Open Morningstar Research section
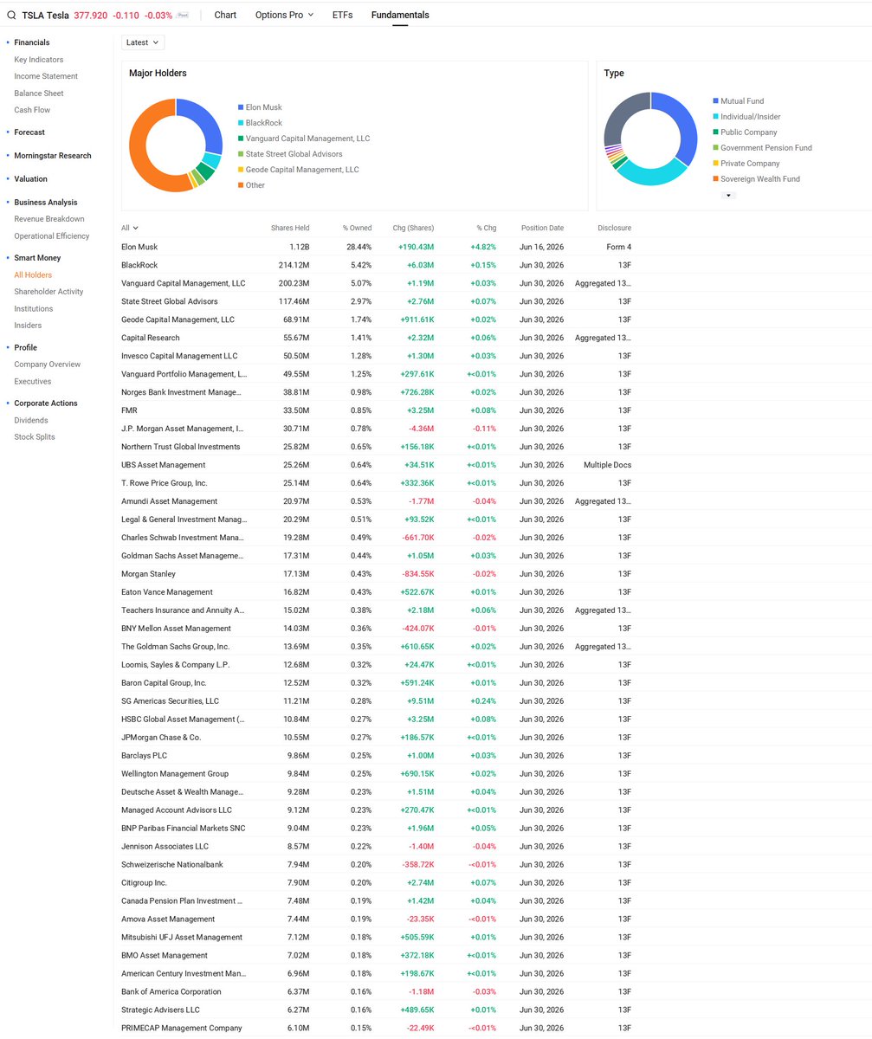The width and height of the screenshot is (872, 1039). click(53, 156)
